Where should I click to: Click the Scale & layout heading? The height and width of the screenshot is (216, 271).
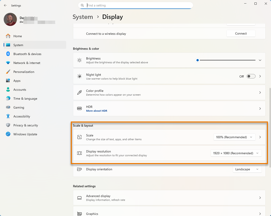point(83,126)
